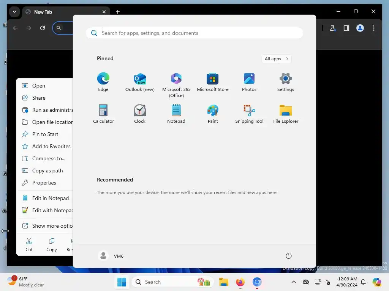389x291 pixels.
Task: Click the Windows Start button on taskbar
Action: [x=122, y=282]
